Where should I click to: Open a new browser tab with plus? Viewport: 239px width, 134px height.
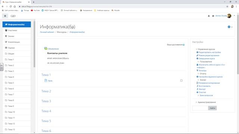pos(34,2)
